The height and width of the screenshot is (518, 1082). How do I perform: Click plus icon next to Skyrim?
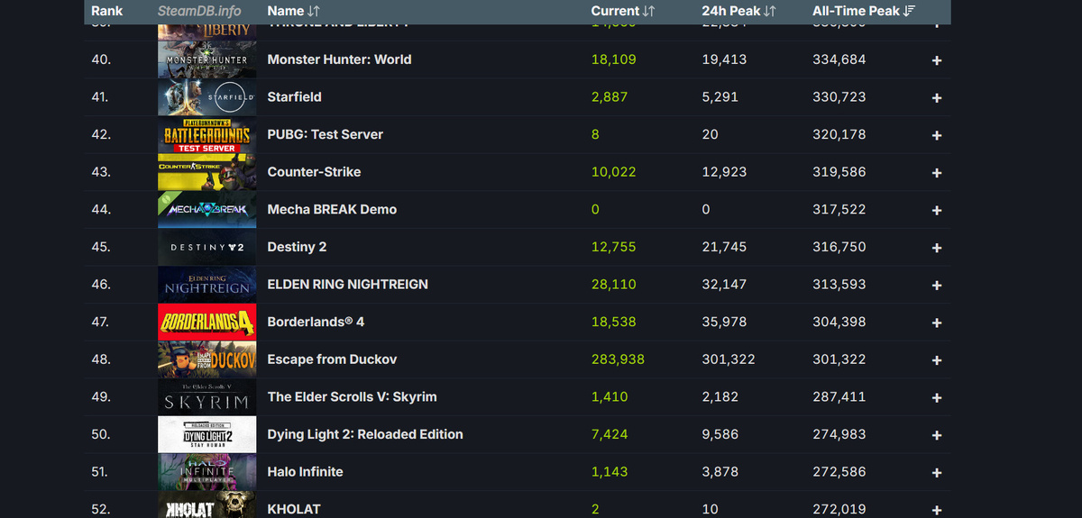coord(937,398)
